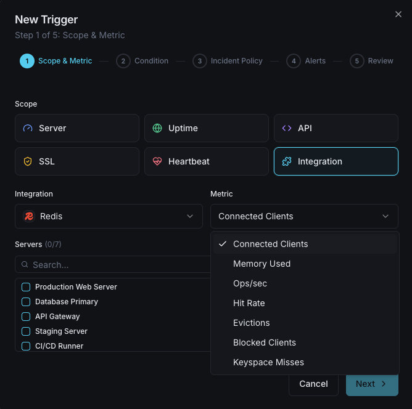Go to step 2 Condition
The width and height of the screenshot is (412, 409).
142,61
